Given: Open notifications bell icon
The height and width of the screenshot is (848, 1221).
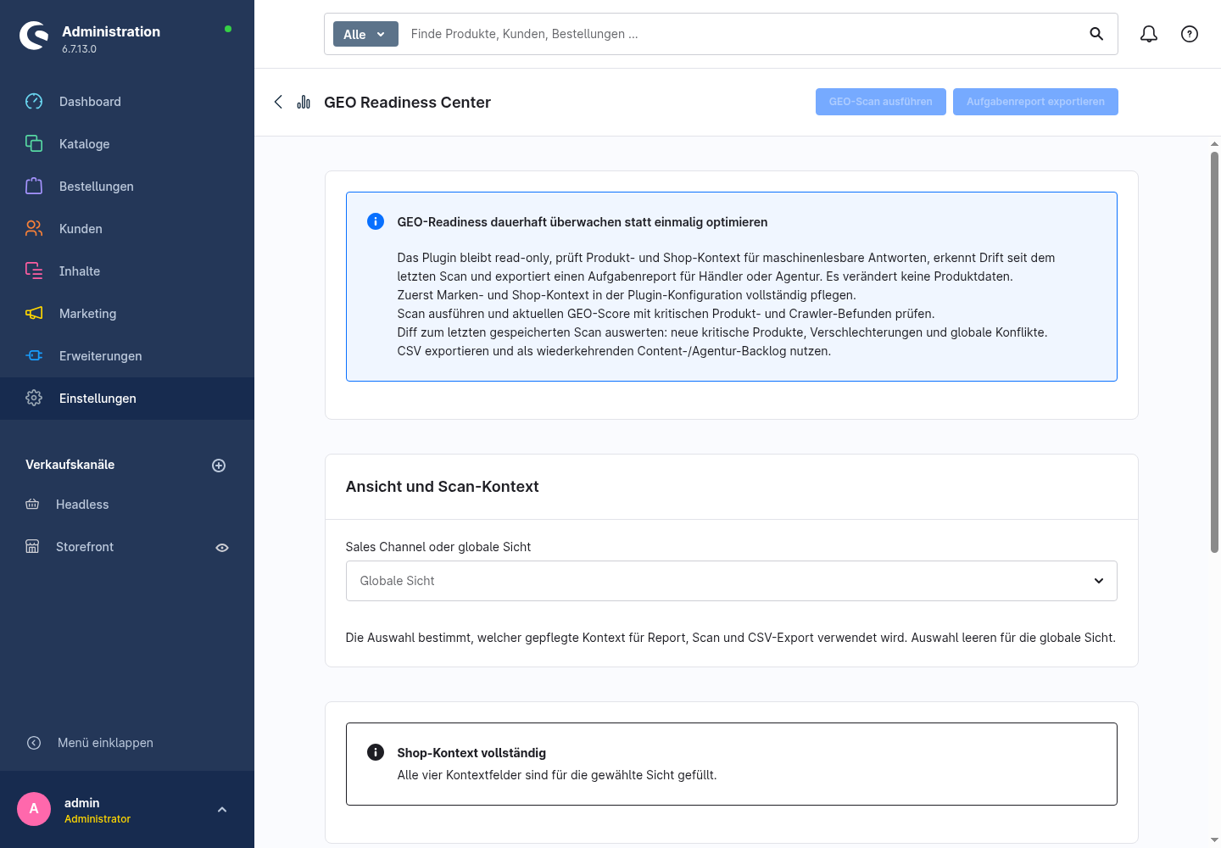Looking at the screenshot, I should [x=1149, y=34].
